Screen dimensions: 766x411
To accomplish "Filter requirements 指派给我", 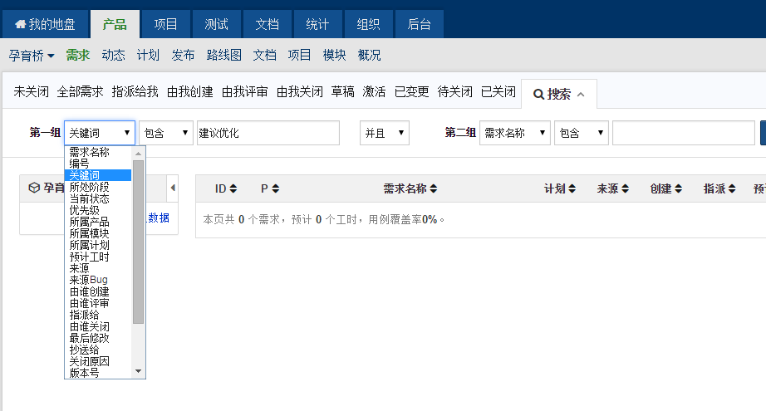I will point(135,92).
